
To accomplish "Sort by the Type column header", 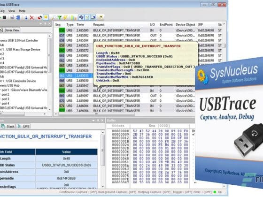I will tap(70, 24).
